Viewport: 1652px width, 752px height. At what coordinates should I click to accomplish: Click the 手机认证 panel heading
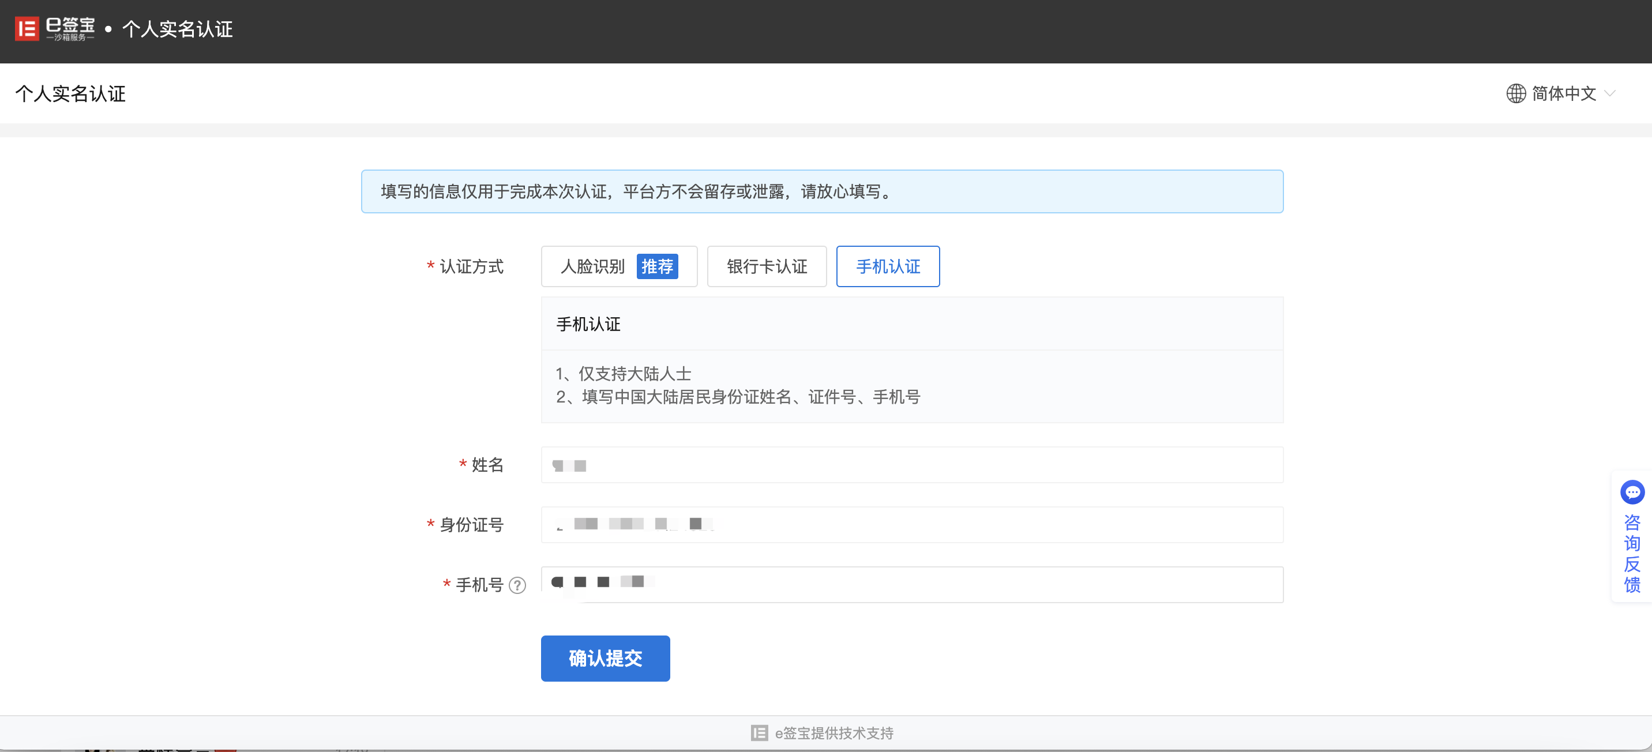pos(588,324)
